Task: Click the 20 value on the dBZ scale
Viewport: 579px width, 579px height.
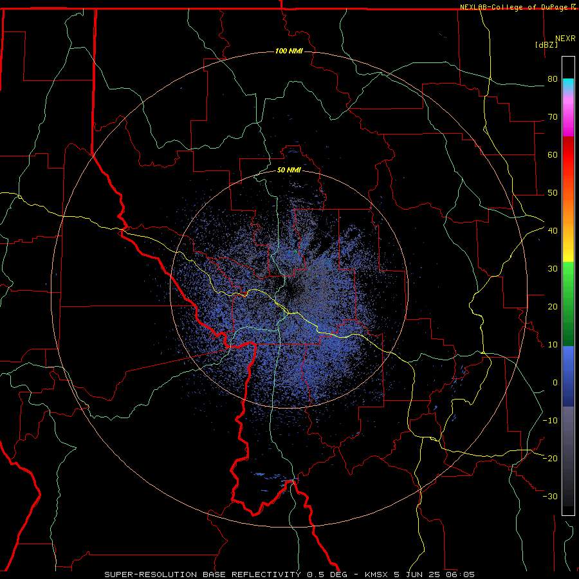Action: (553, 307)
